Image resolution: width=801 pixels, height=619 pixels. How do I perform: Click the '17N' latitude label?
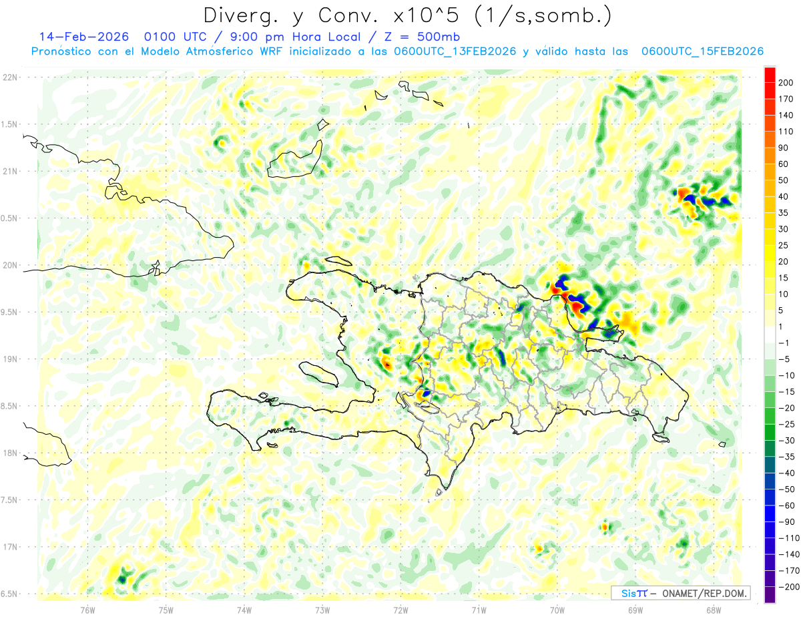(9, 548)
